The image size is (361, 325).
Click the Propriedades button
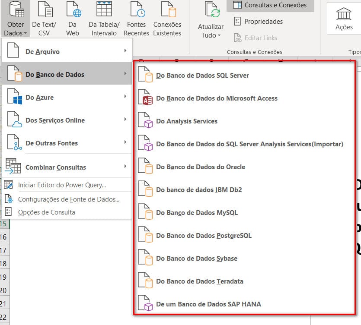coord(258,22)
